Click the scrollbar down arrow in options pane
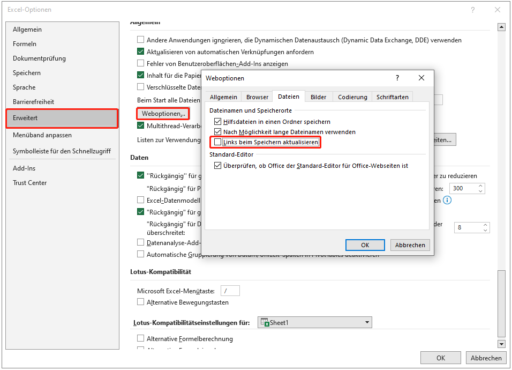 pyautogui.click(x=501, y=344)
